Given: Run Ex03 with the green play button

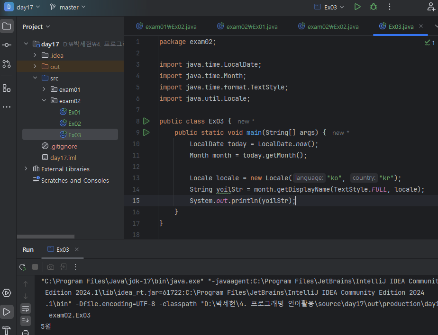Looking at the screenshot, I should [x=357, y=7].
